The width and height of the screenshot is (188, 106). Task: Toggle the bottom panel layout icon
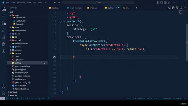coord(162,3)
